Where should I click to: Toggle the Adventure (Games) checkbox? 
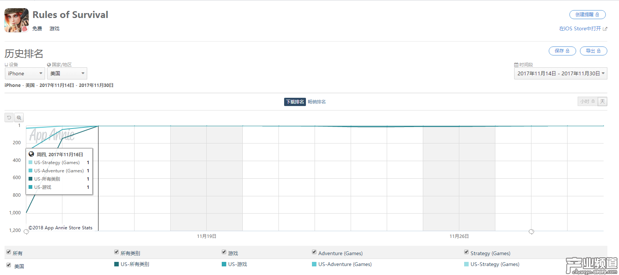coord(314,252)
